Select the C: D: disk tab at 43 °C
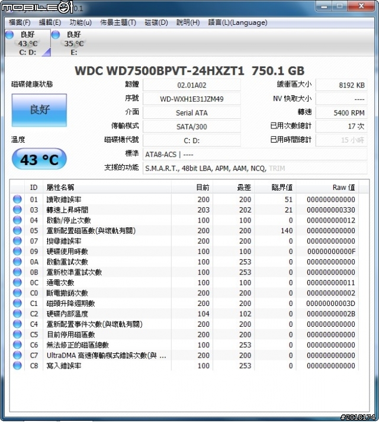This screenshot has width=379, height=422. 28,43
